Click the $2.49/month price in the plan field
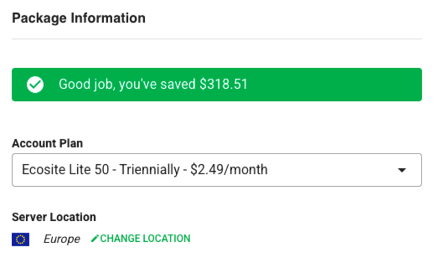 point(229,170)
